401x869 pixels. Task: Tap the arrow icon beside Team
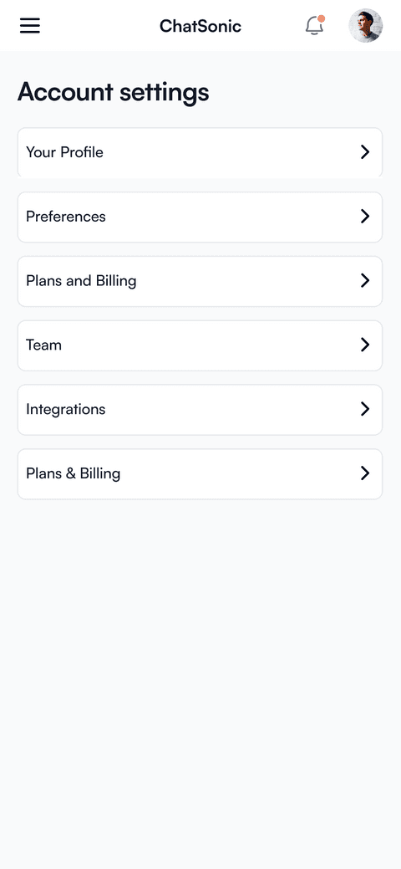click(365, 345)
